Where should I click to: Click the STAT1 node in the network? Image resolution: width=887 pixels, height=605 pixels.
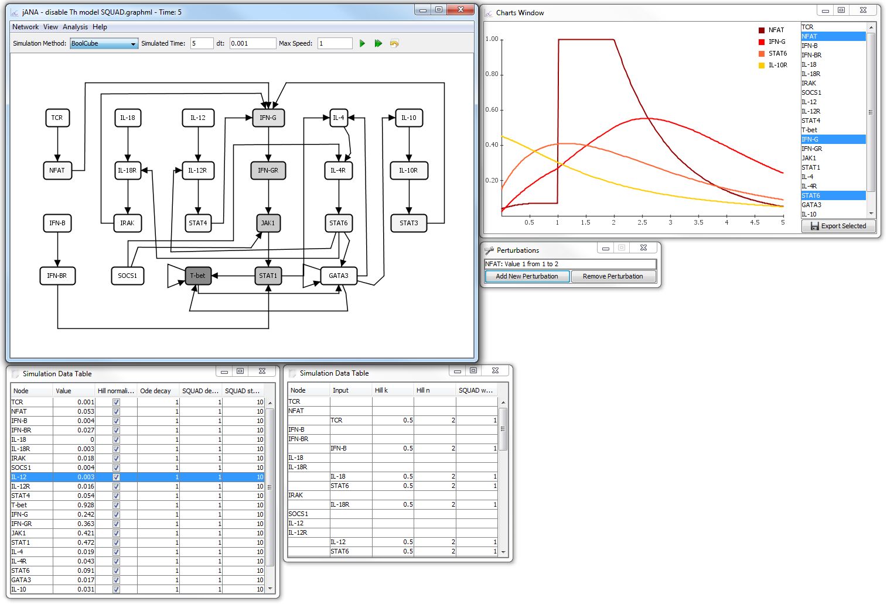pyautogui.click(x=268, y=276)
